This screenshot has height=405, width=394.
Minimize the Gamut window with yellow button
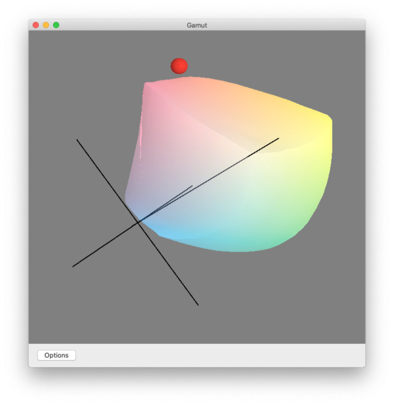click(46, 25)
